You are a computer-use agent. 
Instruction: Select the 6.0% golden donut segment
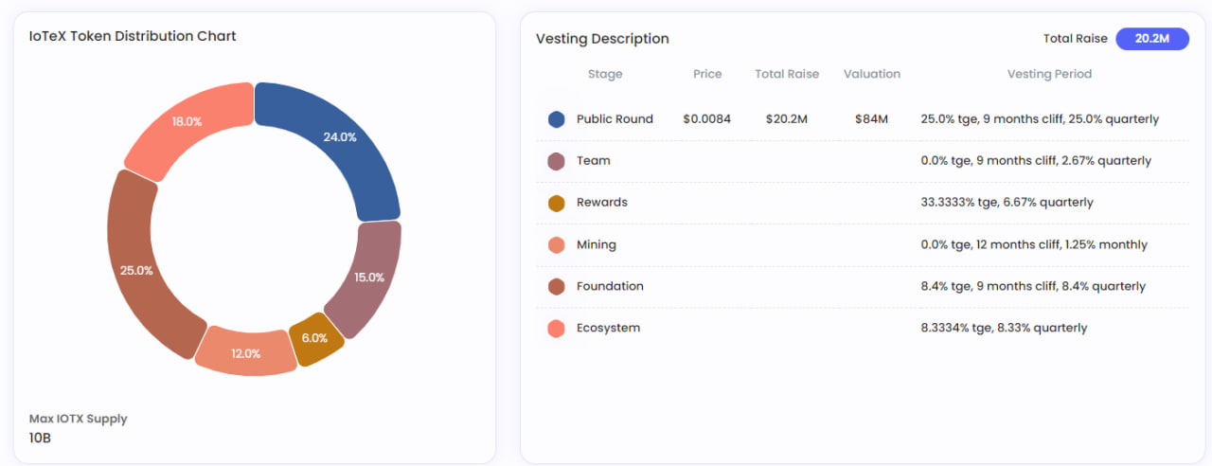[x=315, y=339]
